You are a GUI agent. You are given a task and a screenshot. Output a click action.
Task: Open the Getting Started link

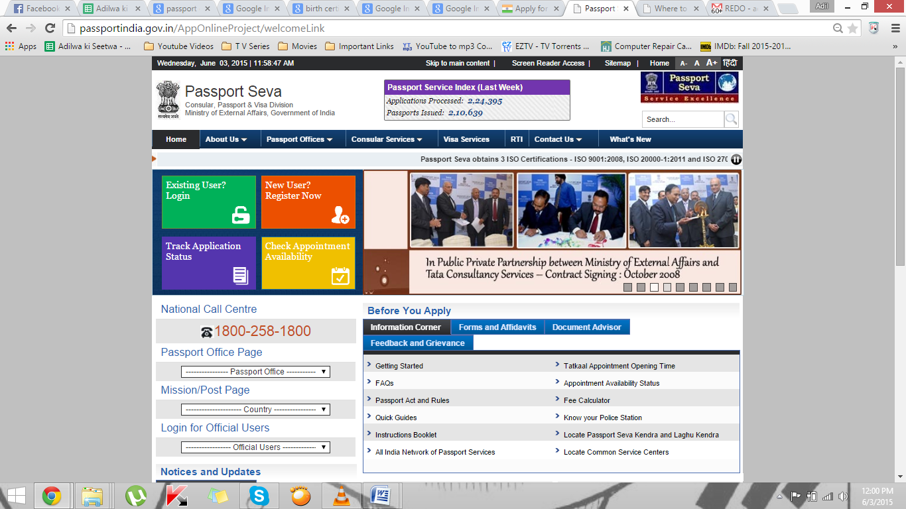pyautogui.click(x=399, y=366)
